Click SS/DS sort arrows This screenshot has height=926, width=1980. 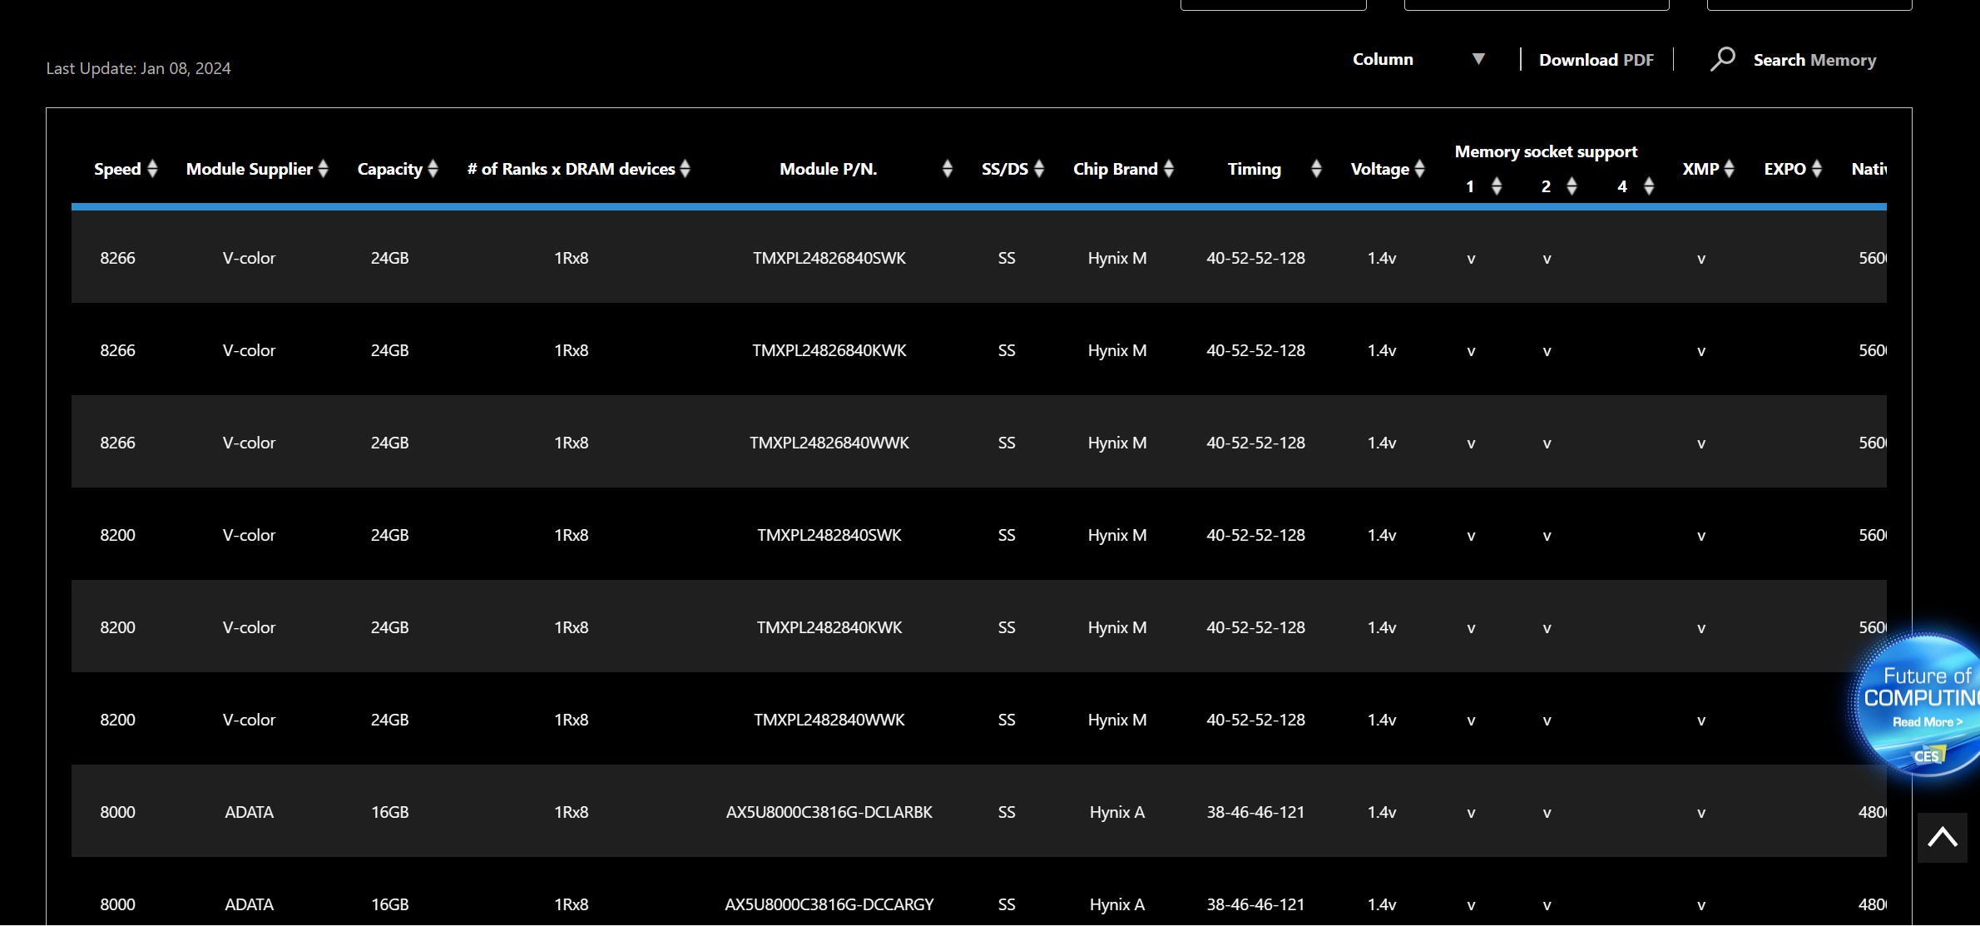pyautogui.click(x=1039, y=169)
